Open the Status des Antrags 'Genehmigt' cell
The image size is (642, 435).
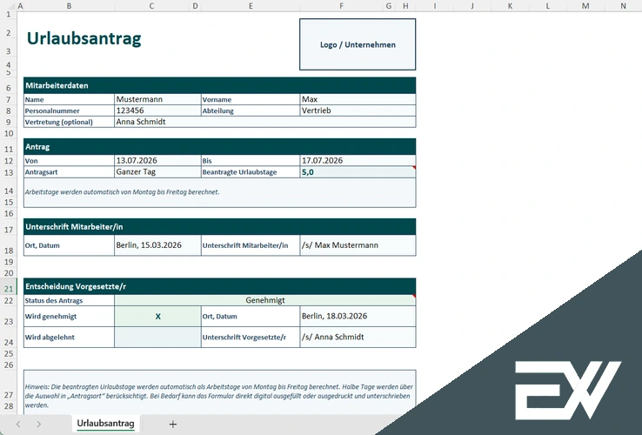(264, 300)
